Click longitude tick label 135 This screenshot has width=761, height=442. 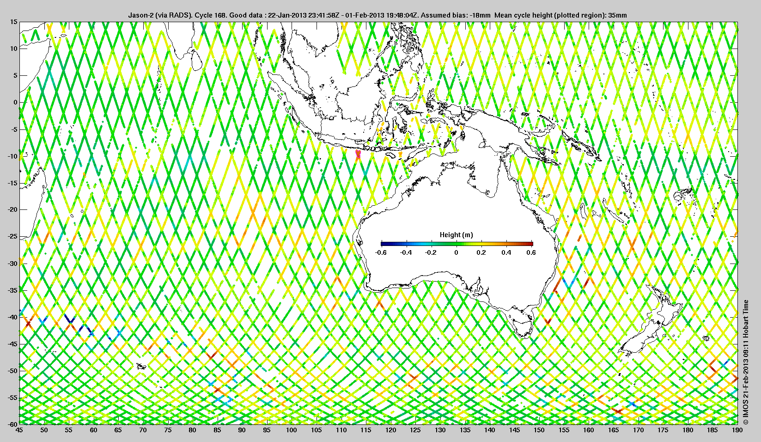(465, 430)
